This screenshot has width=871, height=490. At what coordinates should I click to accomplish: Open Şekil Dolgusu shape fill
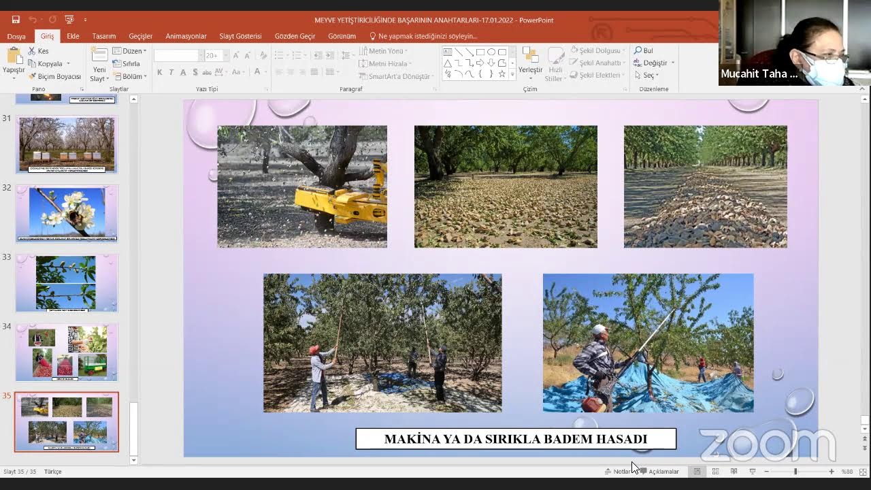(597, 50)
